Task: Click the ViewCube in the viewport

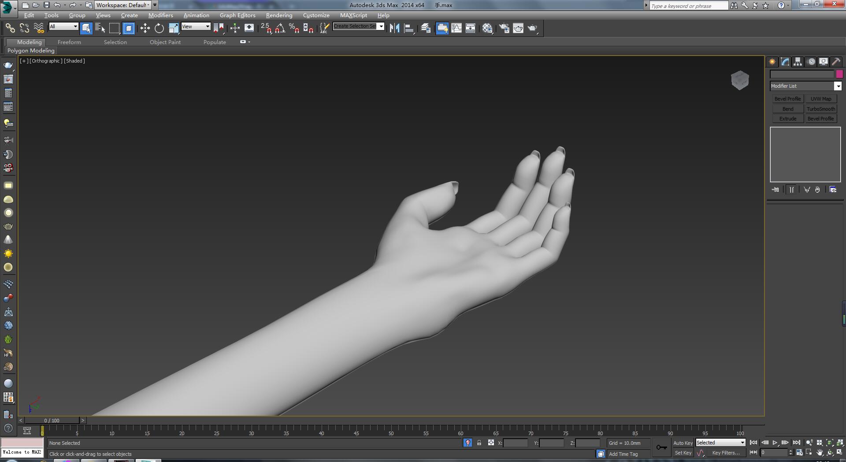Action: tap(740, 80)
